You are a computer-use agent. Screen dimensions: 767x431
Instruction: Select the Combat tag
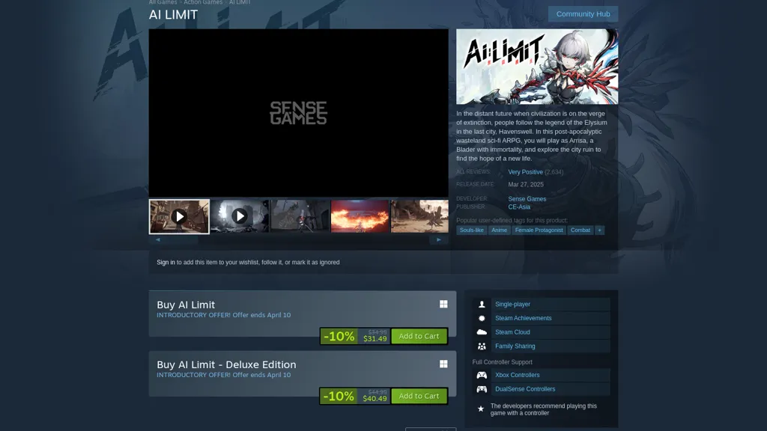580,230
